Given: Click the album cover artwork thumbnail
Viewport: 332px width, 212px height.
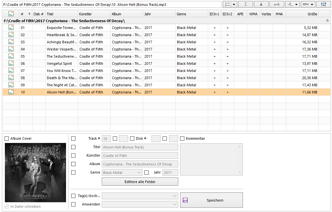Looking at the screenshot, I should pyautogui.click(x=35, y=172).
